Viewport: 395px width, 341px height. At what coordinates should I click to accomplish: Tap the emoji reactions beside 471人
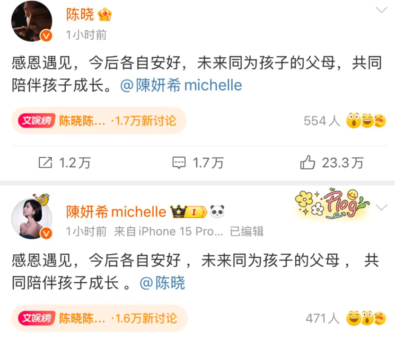(x=366, y=318)
